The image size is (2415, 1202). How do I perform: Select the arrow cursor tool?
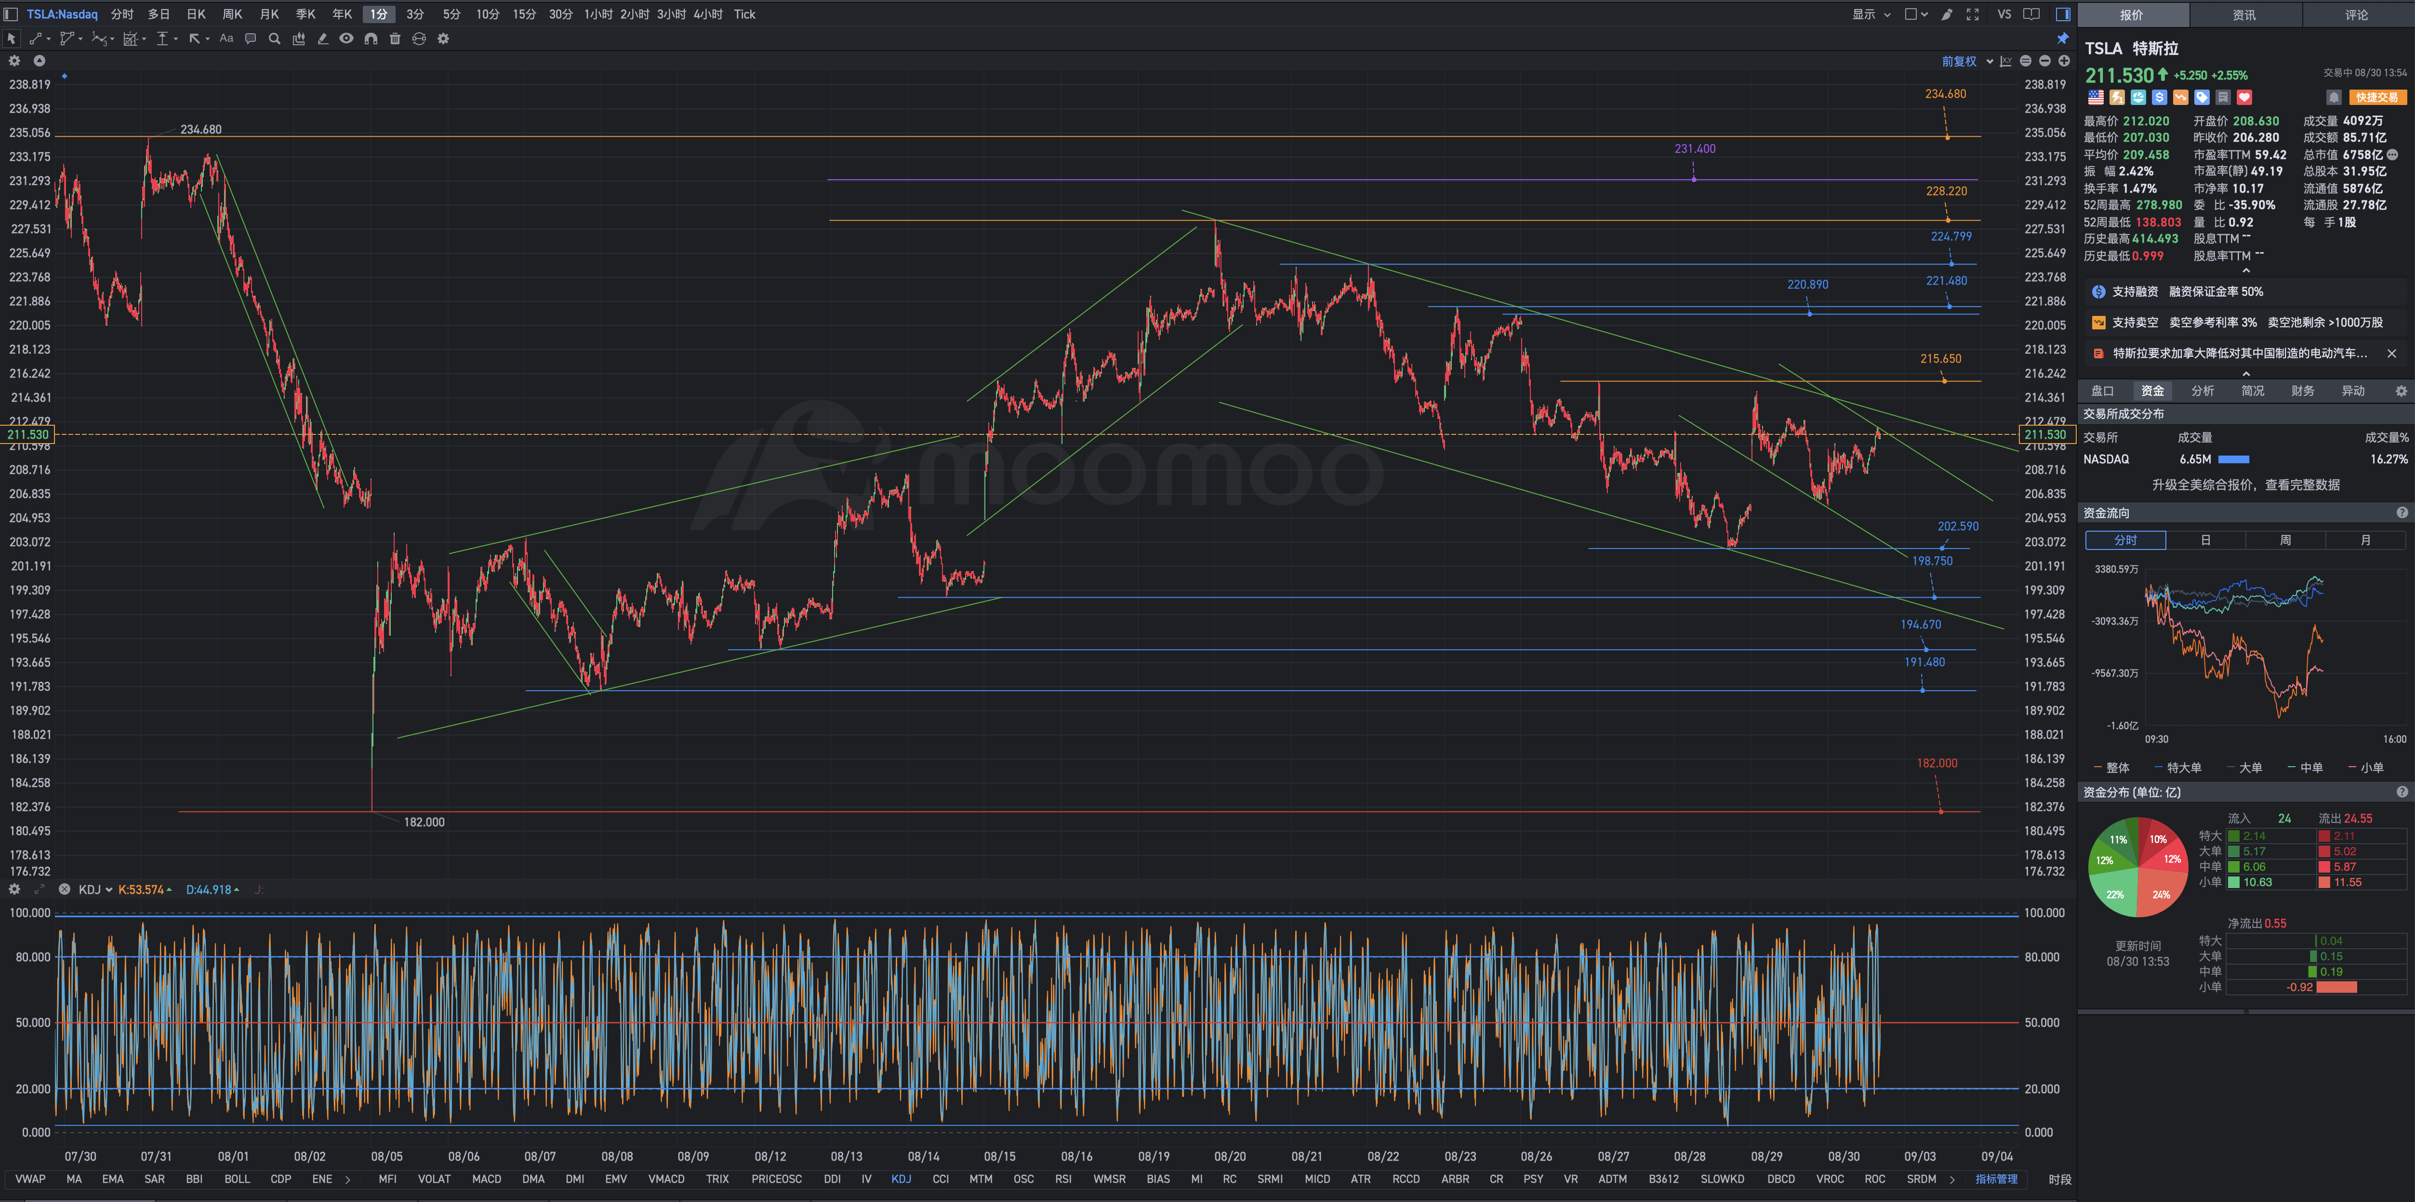pos(11,39)
